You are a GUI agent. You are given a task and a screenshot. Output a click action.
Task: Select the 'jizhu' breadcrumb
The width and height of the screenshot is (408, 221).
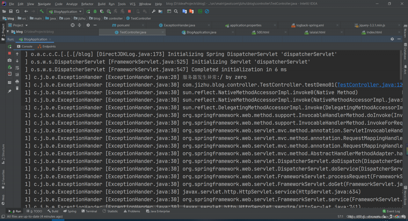click(80, 19)
